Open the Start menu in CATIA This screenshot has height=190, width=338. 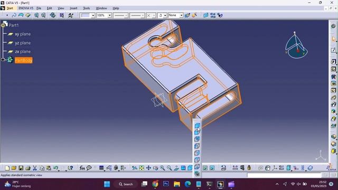click(10, 8)
